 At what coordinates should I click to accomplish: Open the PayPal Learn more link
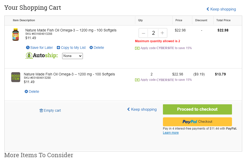[171, 133]
